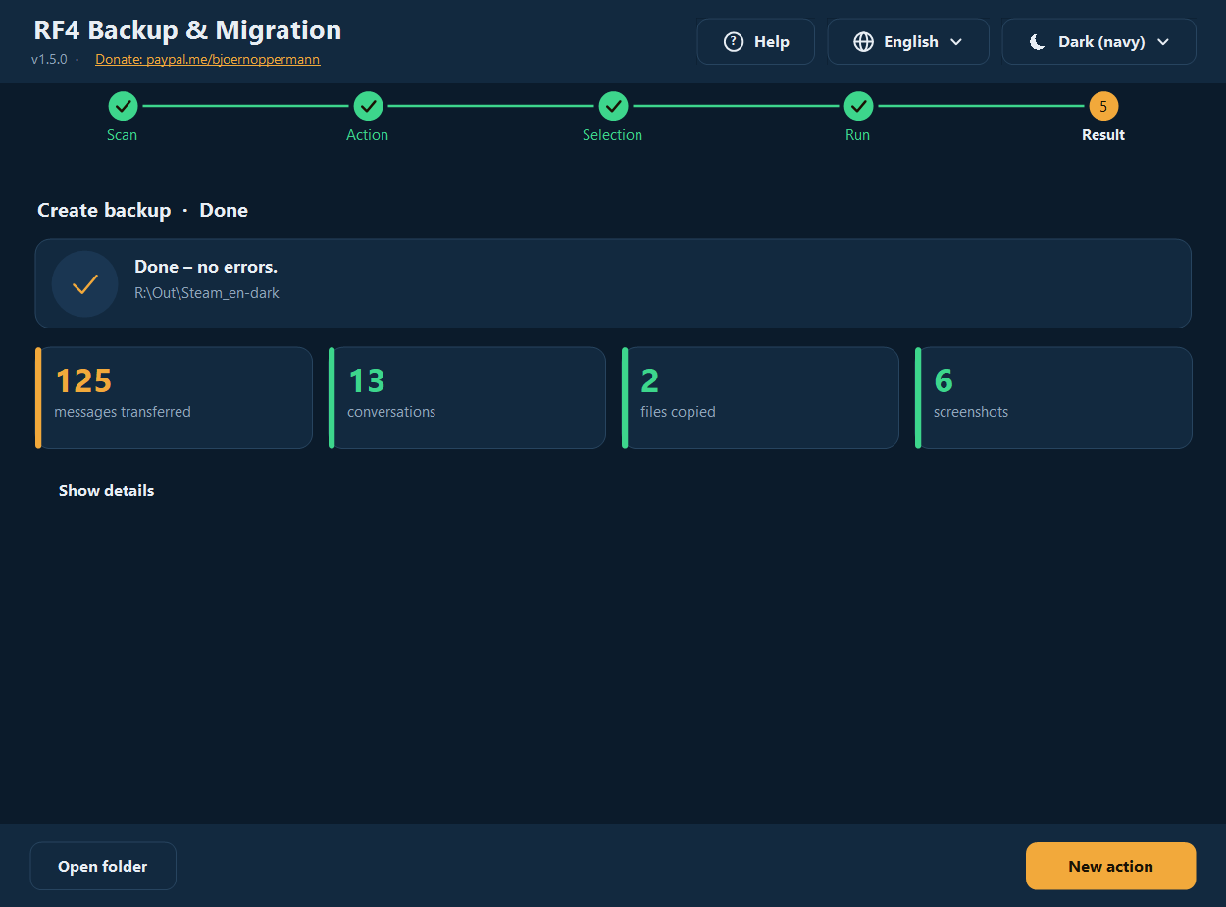Click the 6 screenshots card

[1053, 397]
